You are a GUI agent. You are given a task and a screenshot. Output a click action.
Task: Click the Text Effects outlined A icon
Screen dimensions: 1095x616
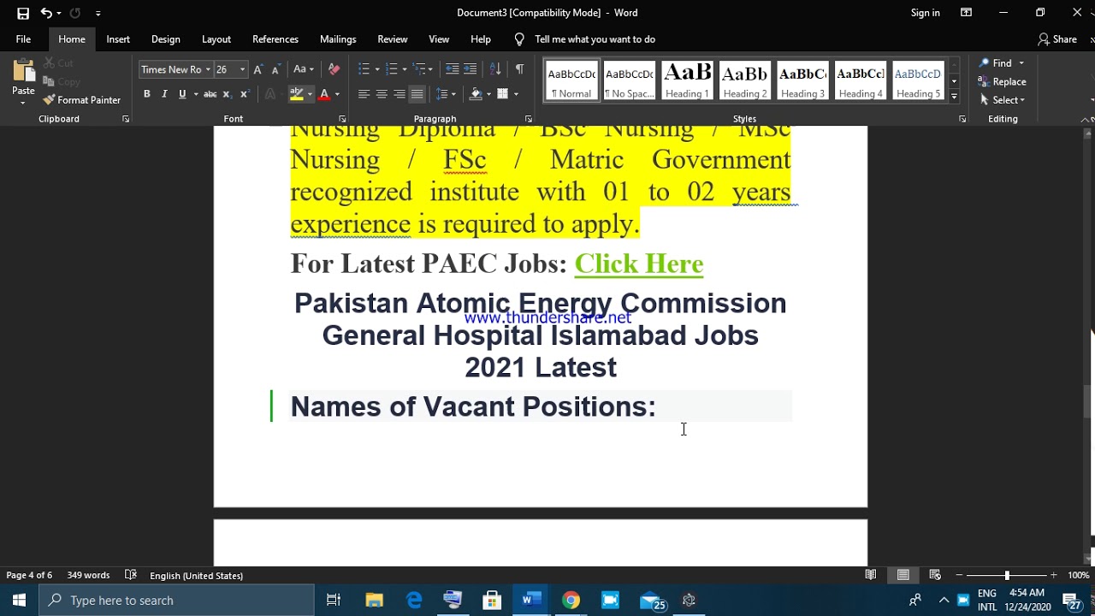(270, 94)
